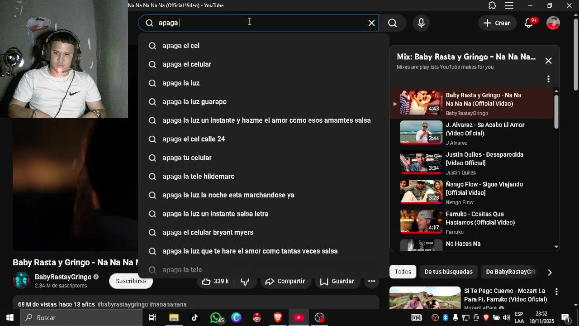Select the 'Todos' filter chip

tap(403, 272)
